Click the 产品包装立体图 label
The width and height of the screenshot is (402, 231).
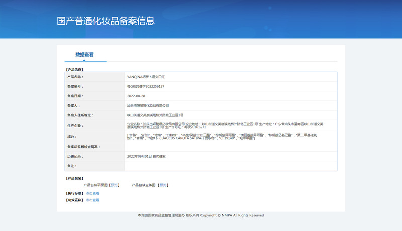pyautogui.click(x=144, y=185)
